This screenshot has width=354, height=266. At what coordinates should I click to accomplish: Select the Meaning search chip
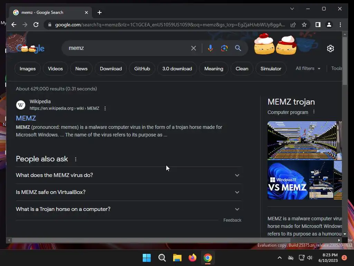click(x=214, y=69)
